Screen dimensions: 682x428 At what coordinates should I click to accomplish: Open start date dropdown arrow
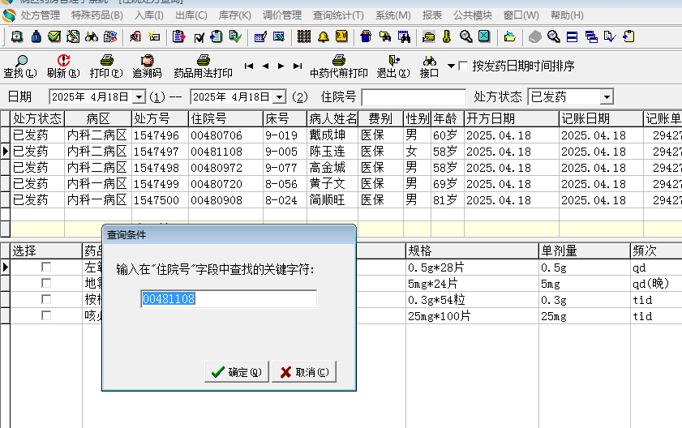pyautogui.click(x=139, y=96)
